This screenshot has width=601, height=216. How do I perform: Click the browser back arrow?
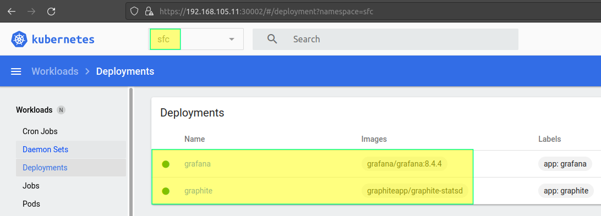pyautogui.click(x=12, y=12)
